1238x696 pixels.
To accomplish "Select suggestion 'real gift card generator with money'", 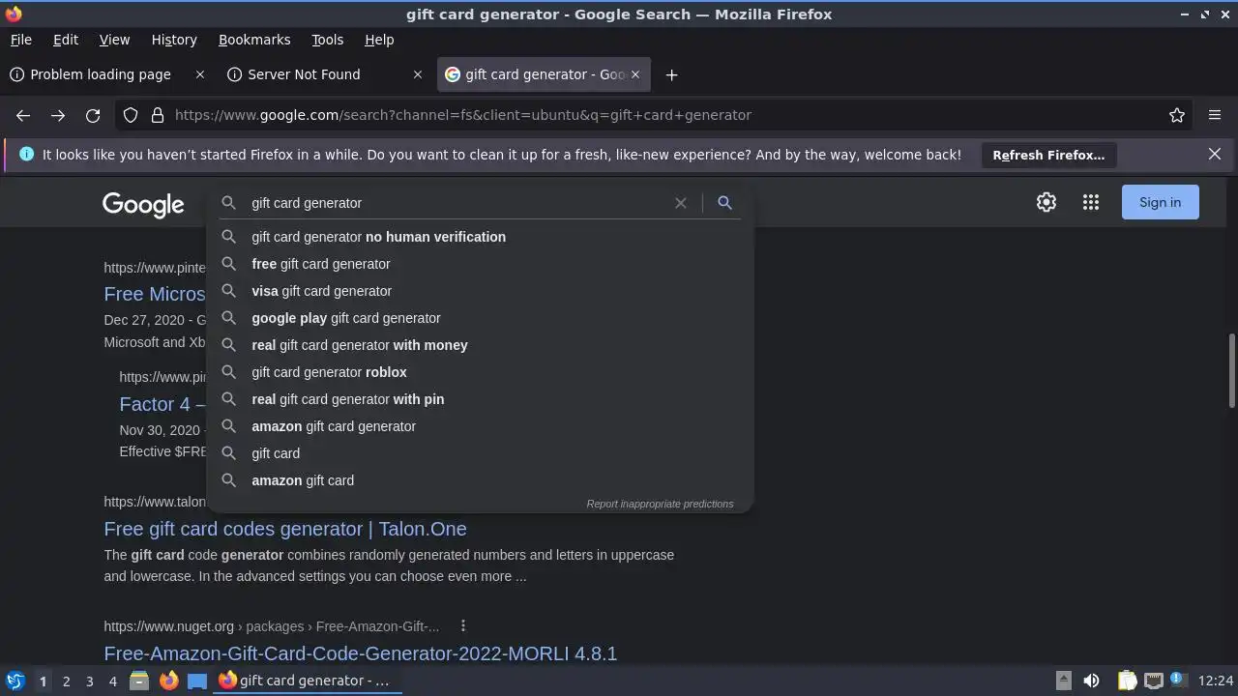I will coord(480,345).
